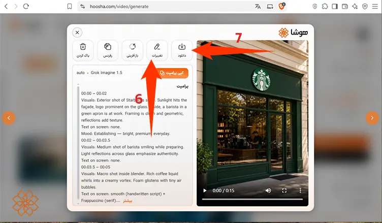Screen dimensions: 382x223
Task: Open the browser hamburger menu
Action: pyautogui.click(x=375, y=6)
